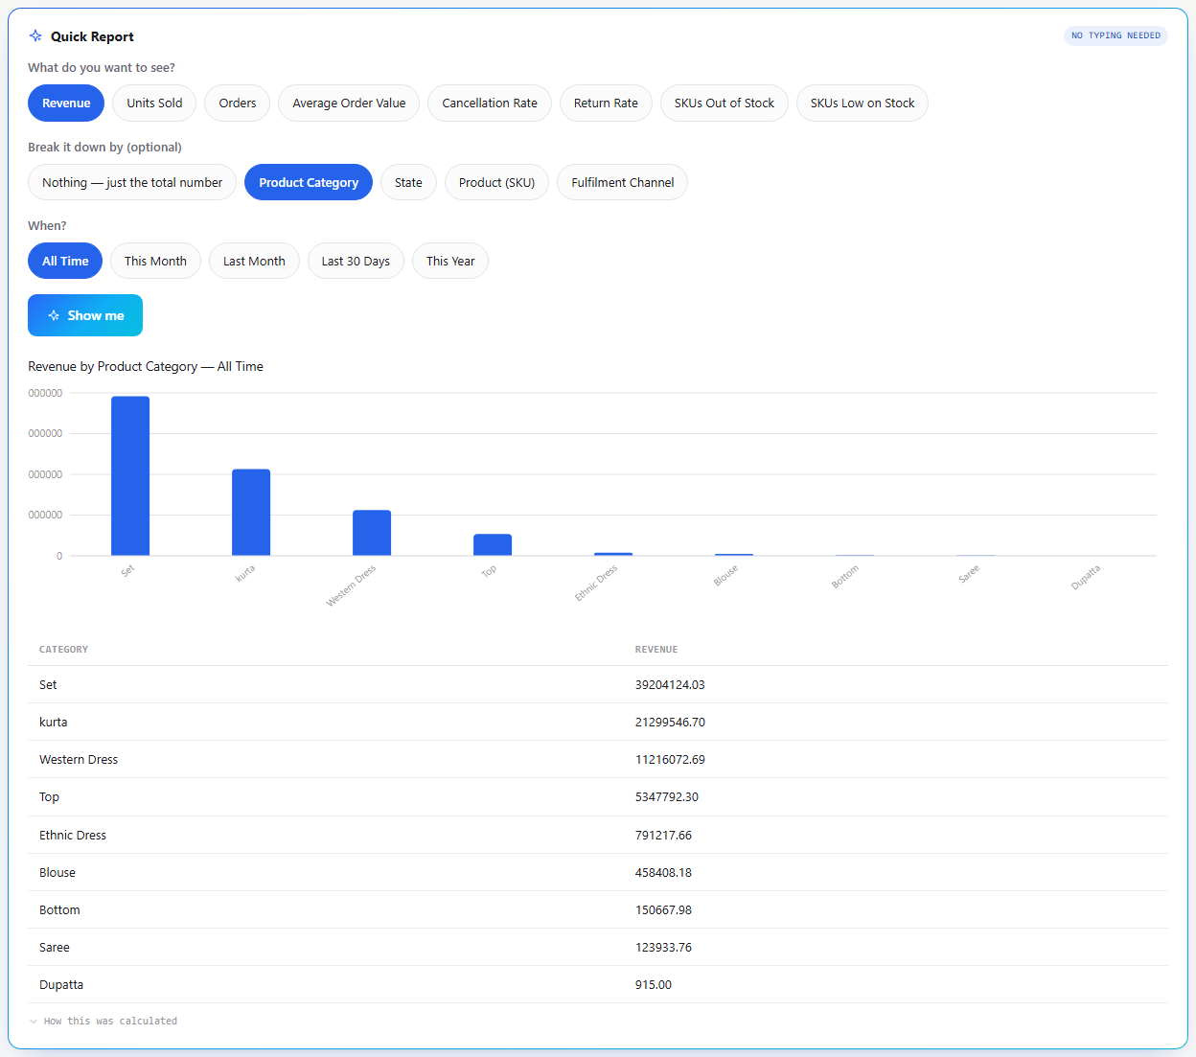
Task: Select 'Nothing — just the total number'
Action: 132,182
